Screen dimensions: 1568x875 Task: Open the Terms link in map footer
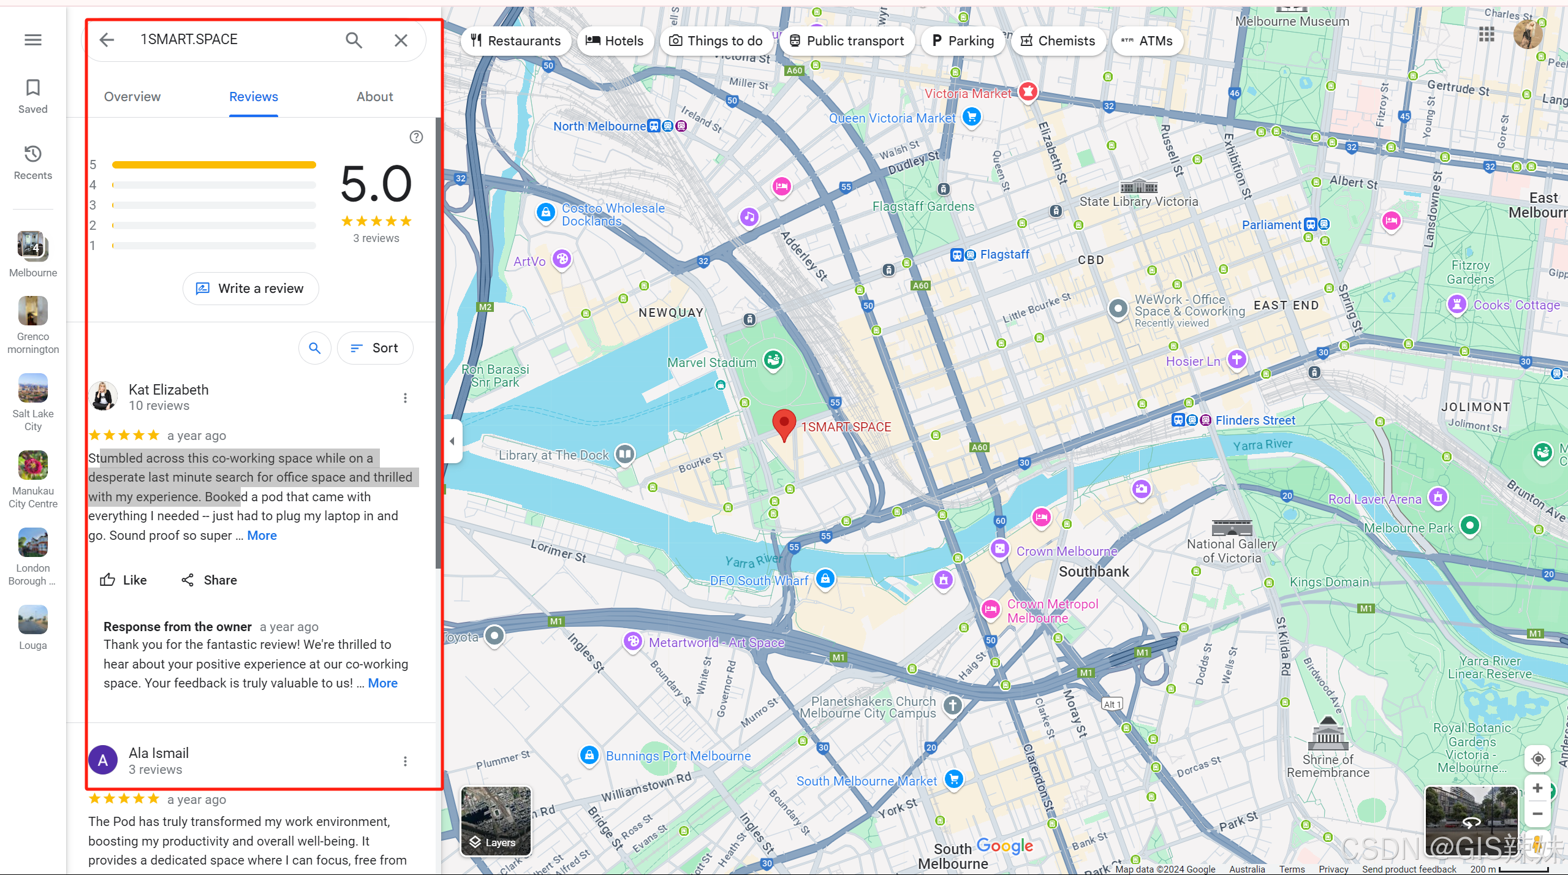[x=1292, y=869]
